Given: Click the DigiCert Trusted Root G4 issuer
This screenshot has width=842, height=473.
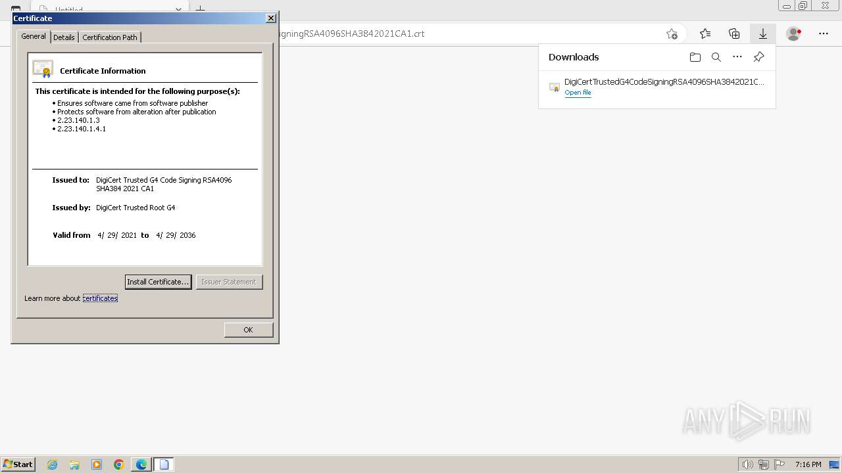Looking at the screenshot, I should click(136, 208).
